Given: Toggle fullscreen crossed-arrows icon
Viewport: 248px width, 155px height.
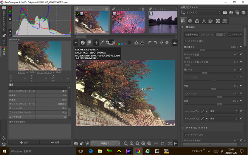Looking at the screenshot, I should pyautogui.click(x=170, y=143).
